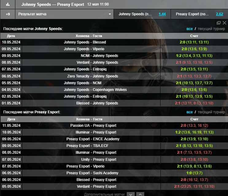Select 'все' filter for Johnny Speeds matches
The image size is (228, 196).
[189, 29]
